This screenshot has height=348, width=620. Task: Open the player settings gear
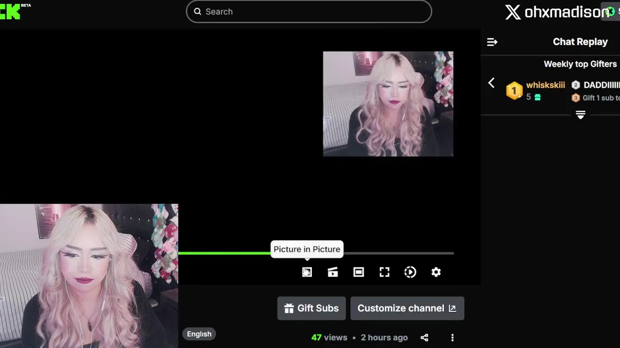point(436,272)
